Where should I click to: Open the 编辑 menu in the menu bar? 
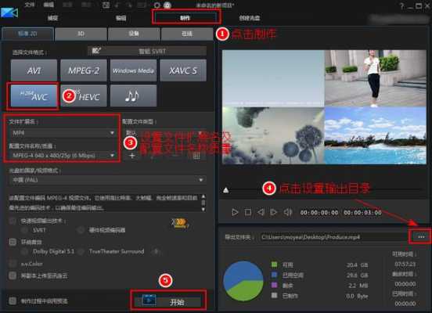click(x=49, y=5)
